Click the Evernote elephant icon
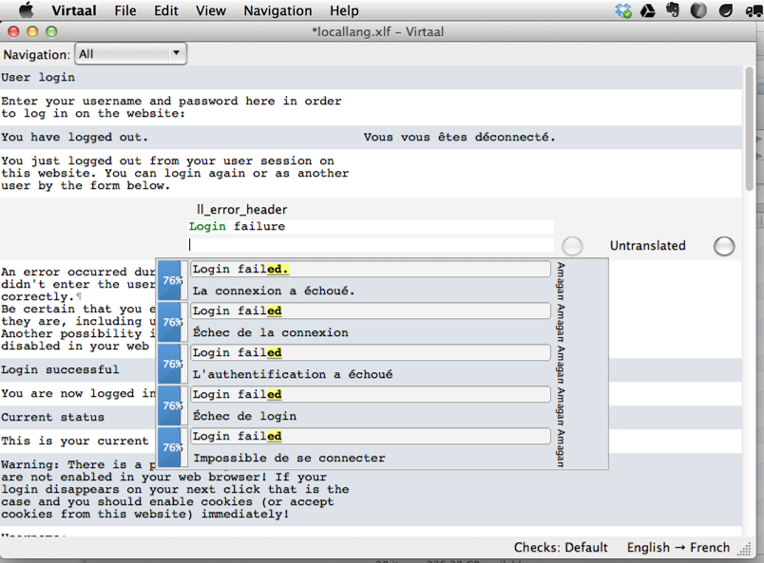 [673, 10]
